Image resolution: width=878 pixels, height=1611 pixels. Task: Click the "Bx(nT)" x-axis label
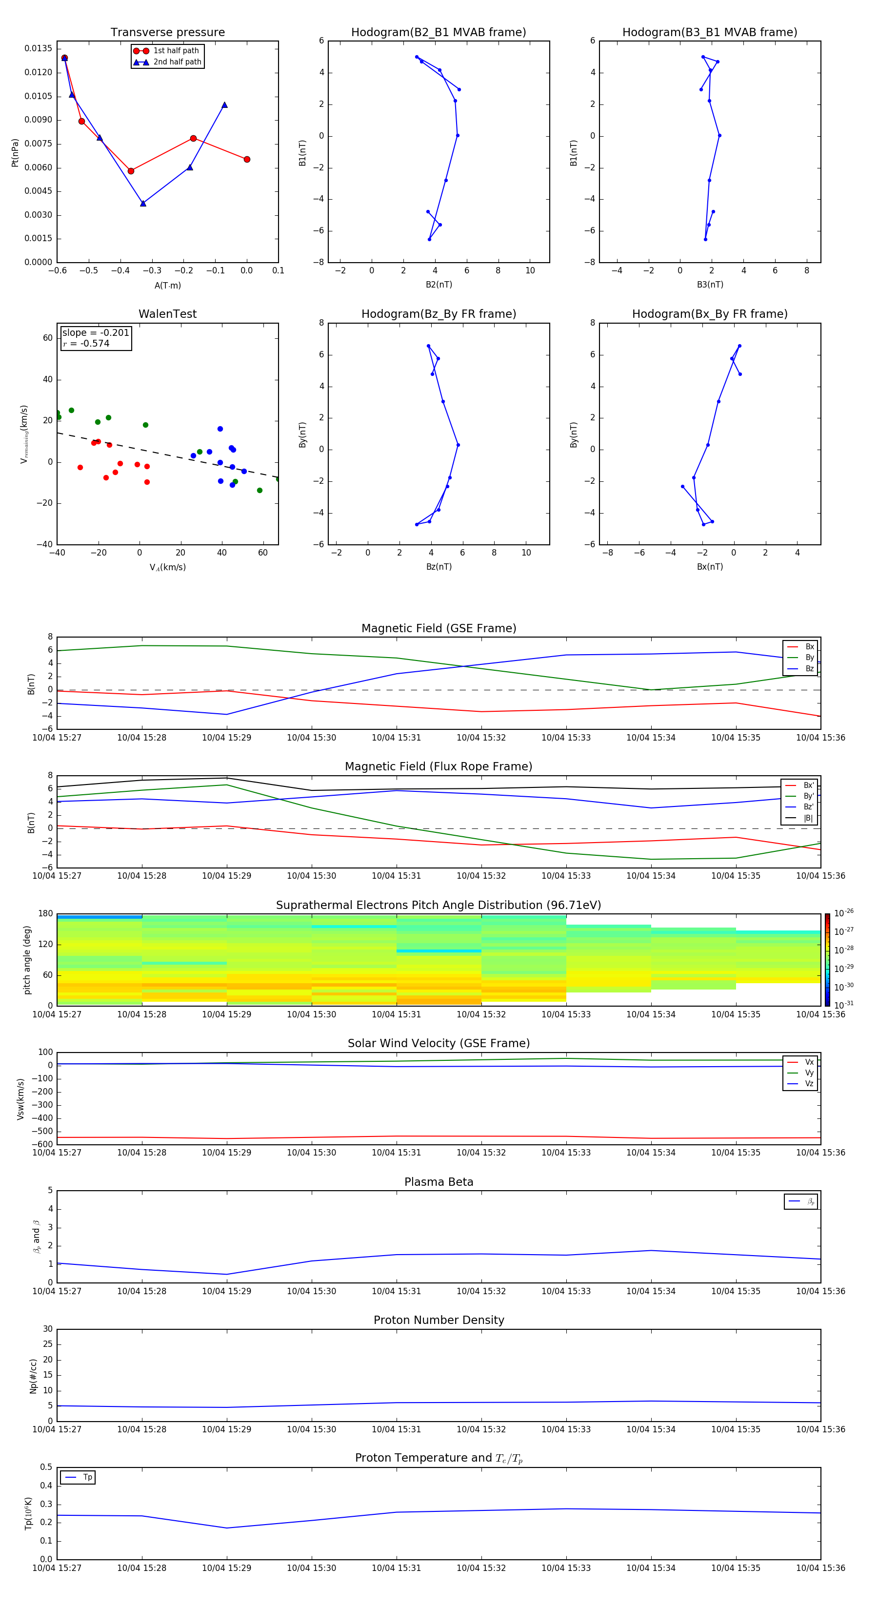pos(710,567)
